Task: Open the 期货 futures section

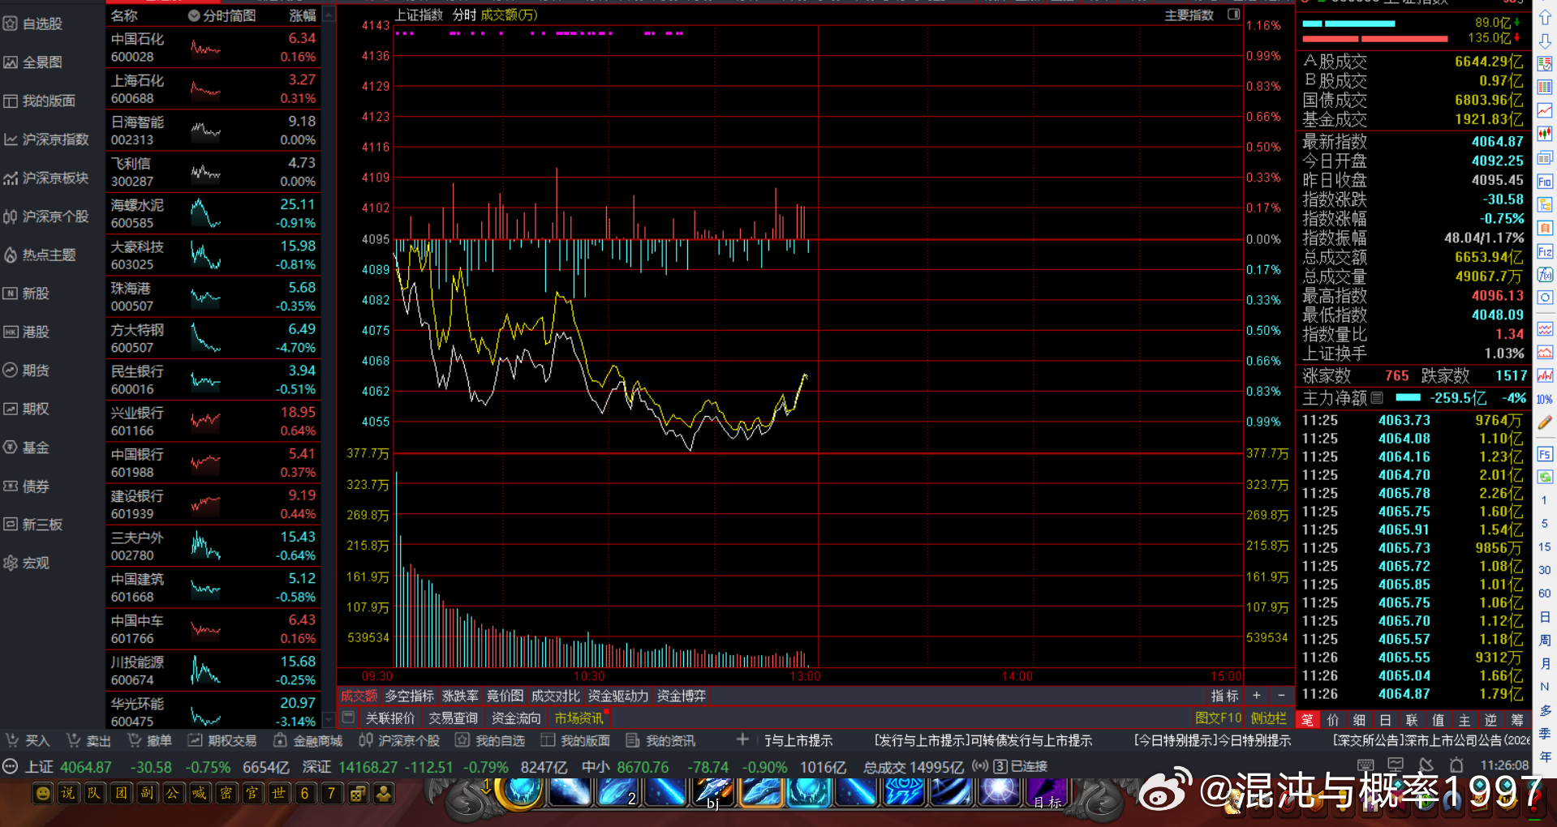Action: tap(27, 371)
